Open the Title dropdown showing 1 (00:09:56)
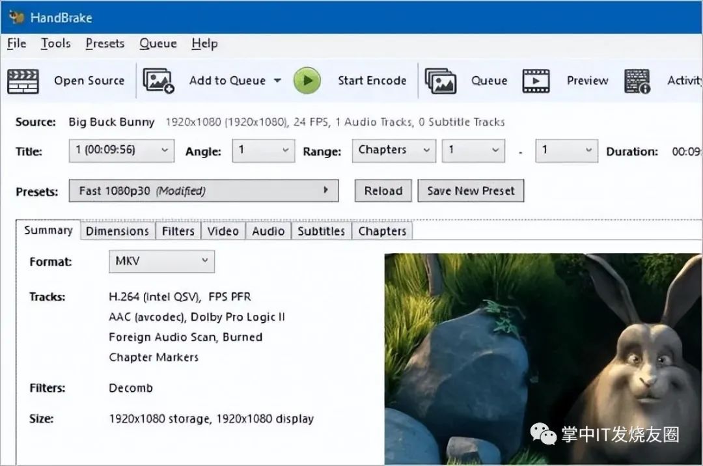Screen dimensions: 703x466 [122, 150]
